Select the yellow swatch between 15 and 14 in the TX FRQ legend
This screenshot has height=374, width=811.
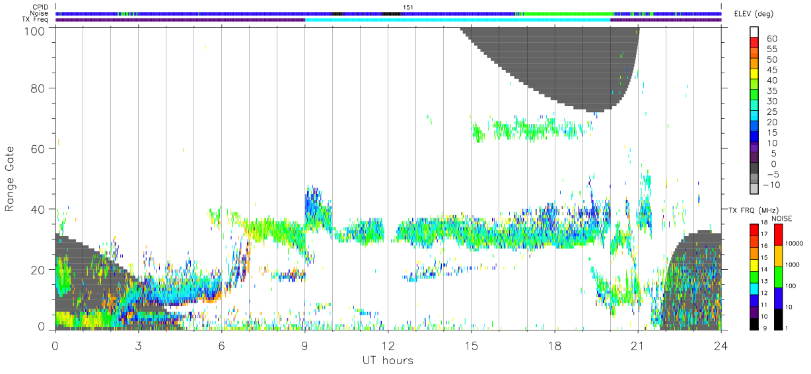tap(754, 265)
